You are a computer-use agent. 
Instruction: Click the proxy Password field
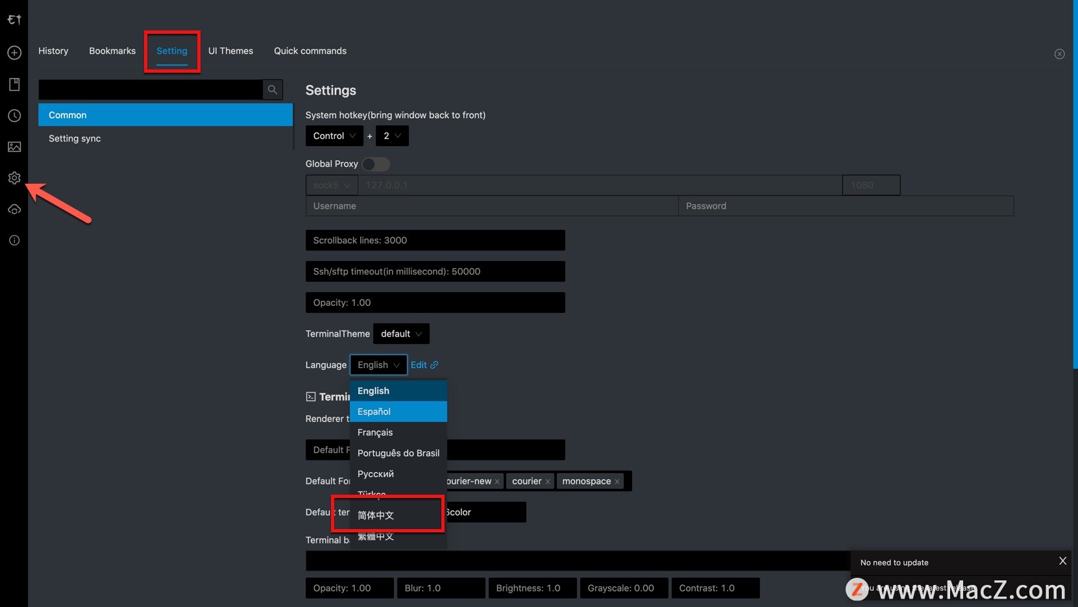click(846, 206)
